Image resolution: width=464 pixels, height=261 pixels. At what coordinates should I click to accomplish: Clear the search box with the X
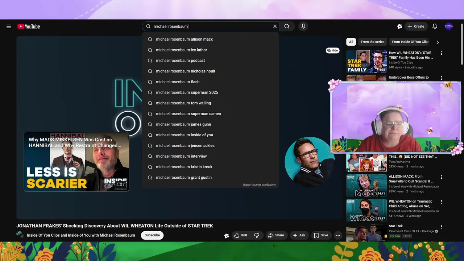(x=275, y=26)
